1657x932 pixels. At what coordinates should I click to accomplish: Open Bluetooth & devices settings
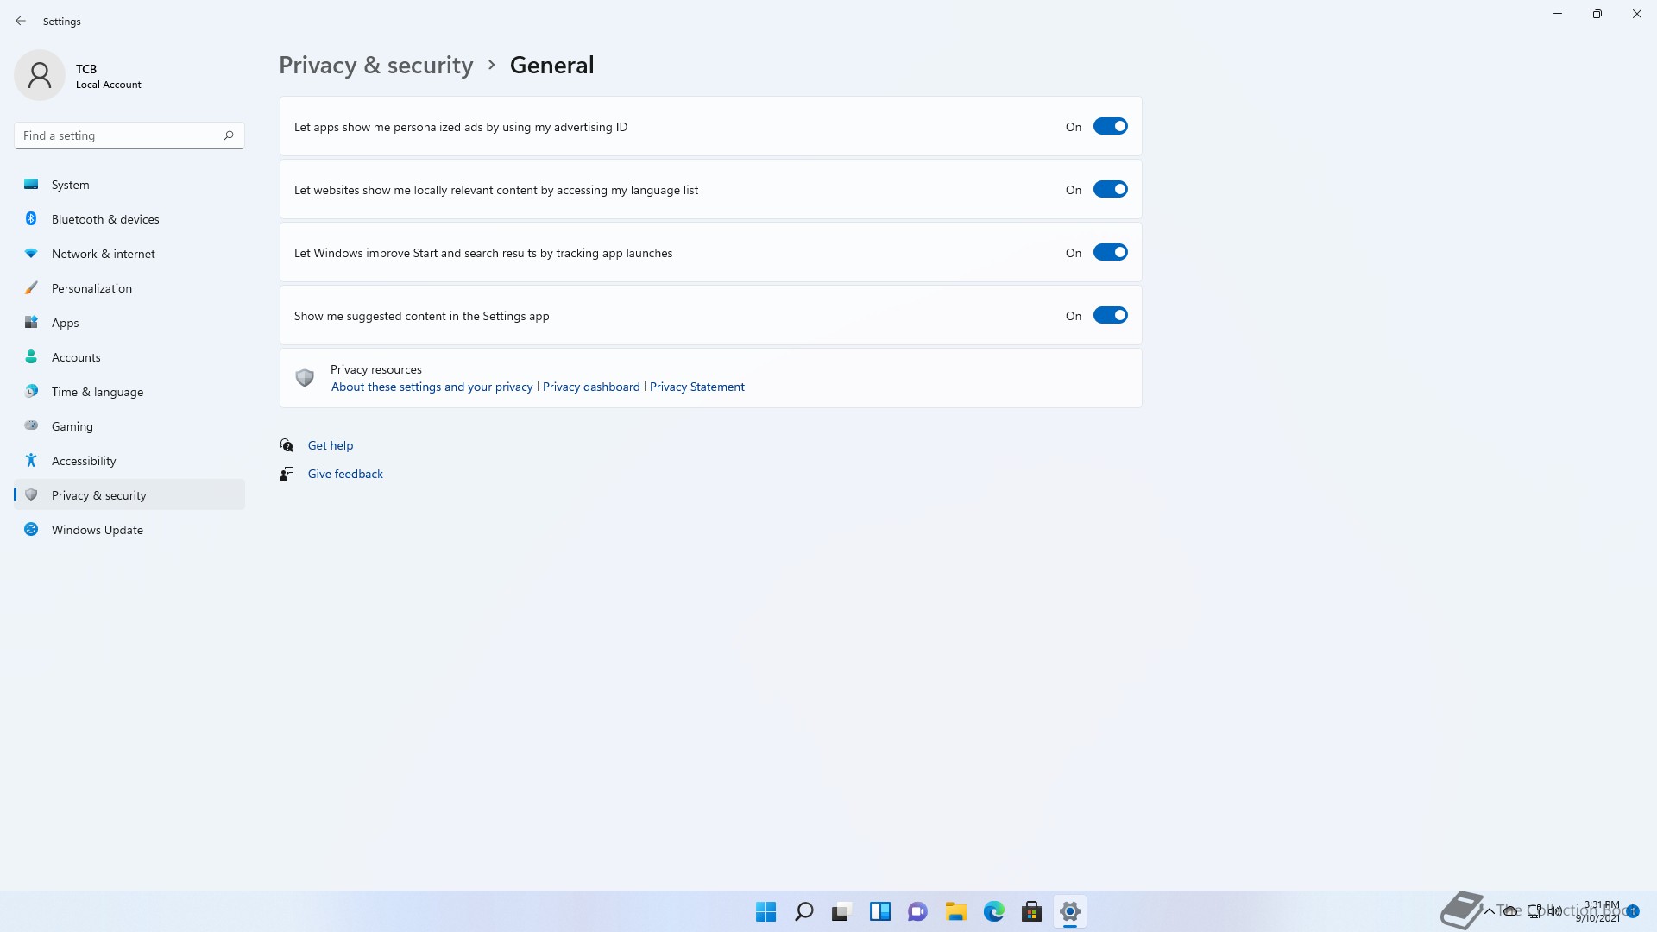tap(129, 219)
